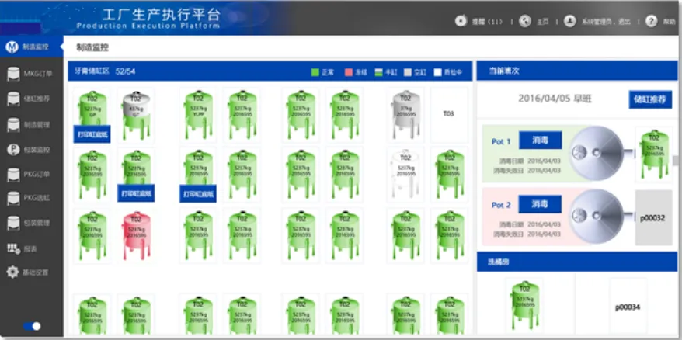Viewport: 682px width, 340px height.
Task: Open the 帮助 question mark icon
Action: (x=651, y=21)
